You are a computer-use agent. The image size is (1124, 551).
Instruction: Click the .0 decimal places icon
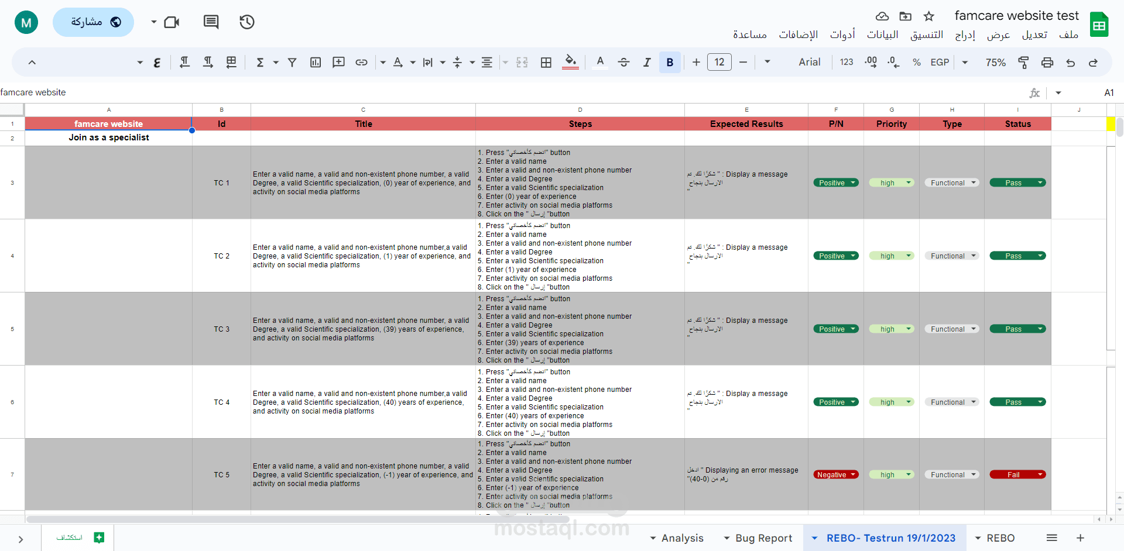[893, 63]
